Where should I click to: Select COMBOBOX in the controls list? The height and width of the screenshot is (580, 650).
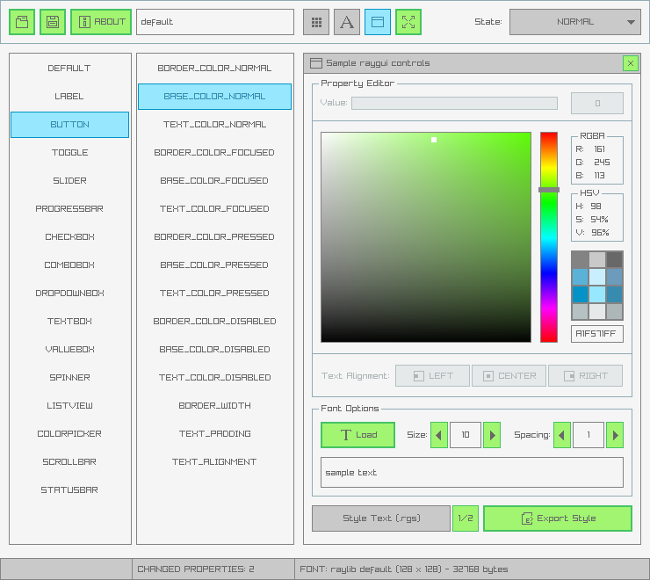pos(69,265)
